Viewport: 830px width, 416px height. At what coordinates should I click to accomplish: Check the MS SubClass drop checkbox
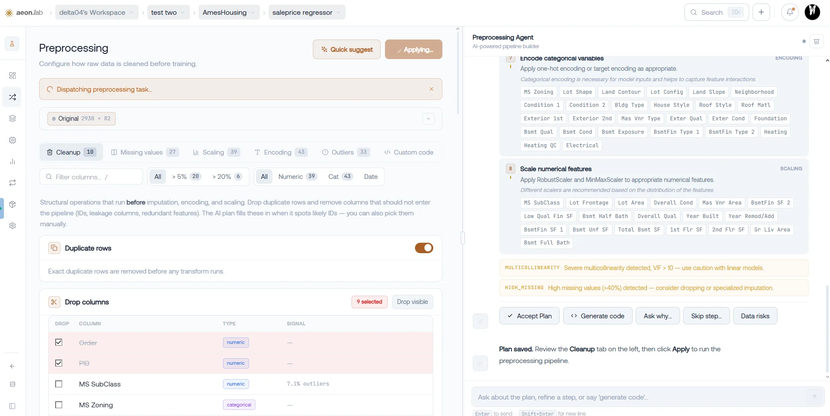(59, 384)
